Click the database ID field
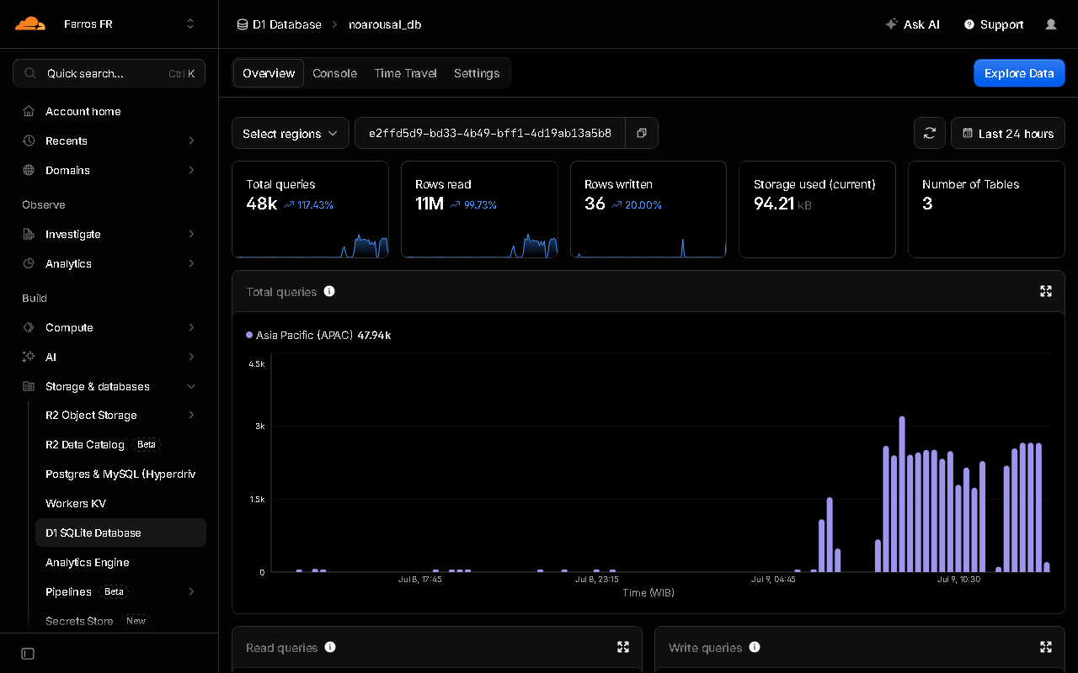1078x673 pixels. [490, 133]
